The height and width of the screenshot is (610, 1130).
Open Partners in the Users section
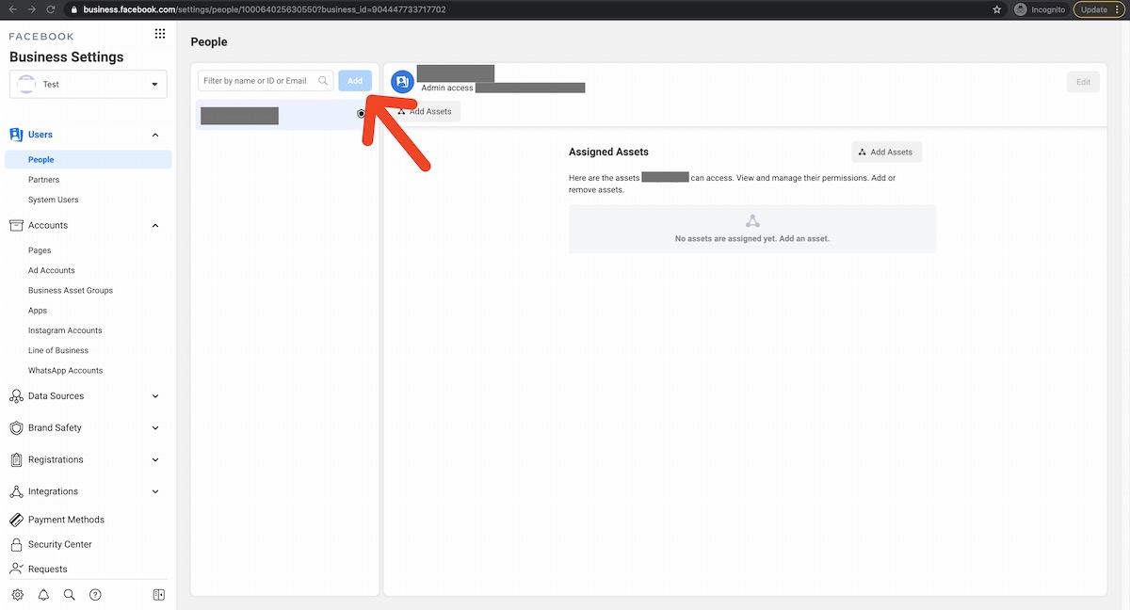43,180
